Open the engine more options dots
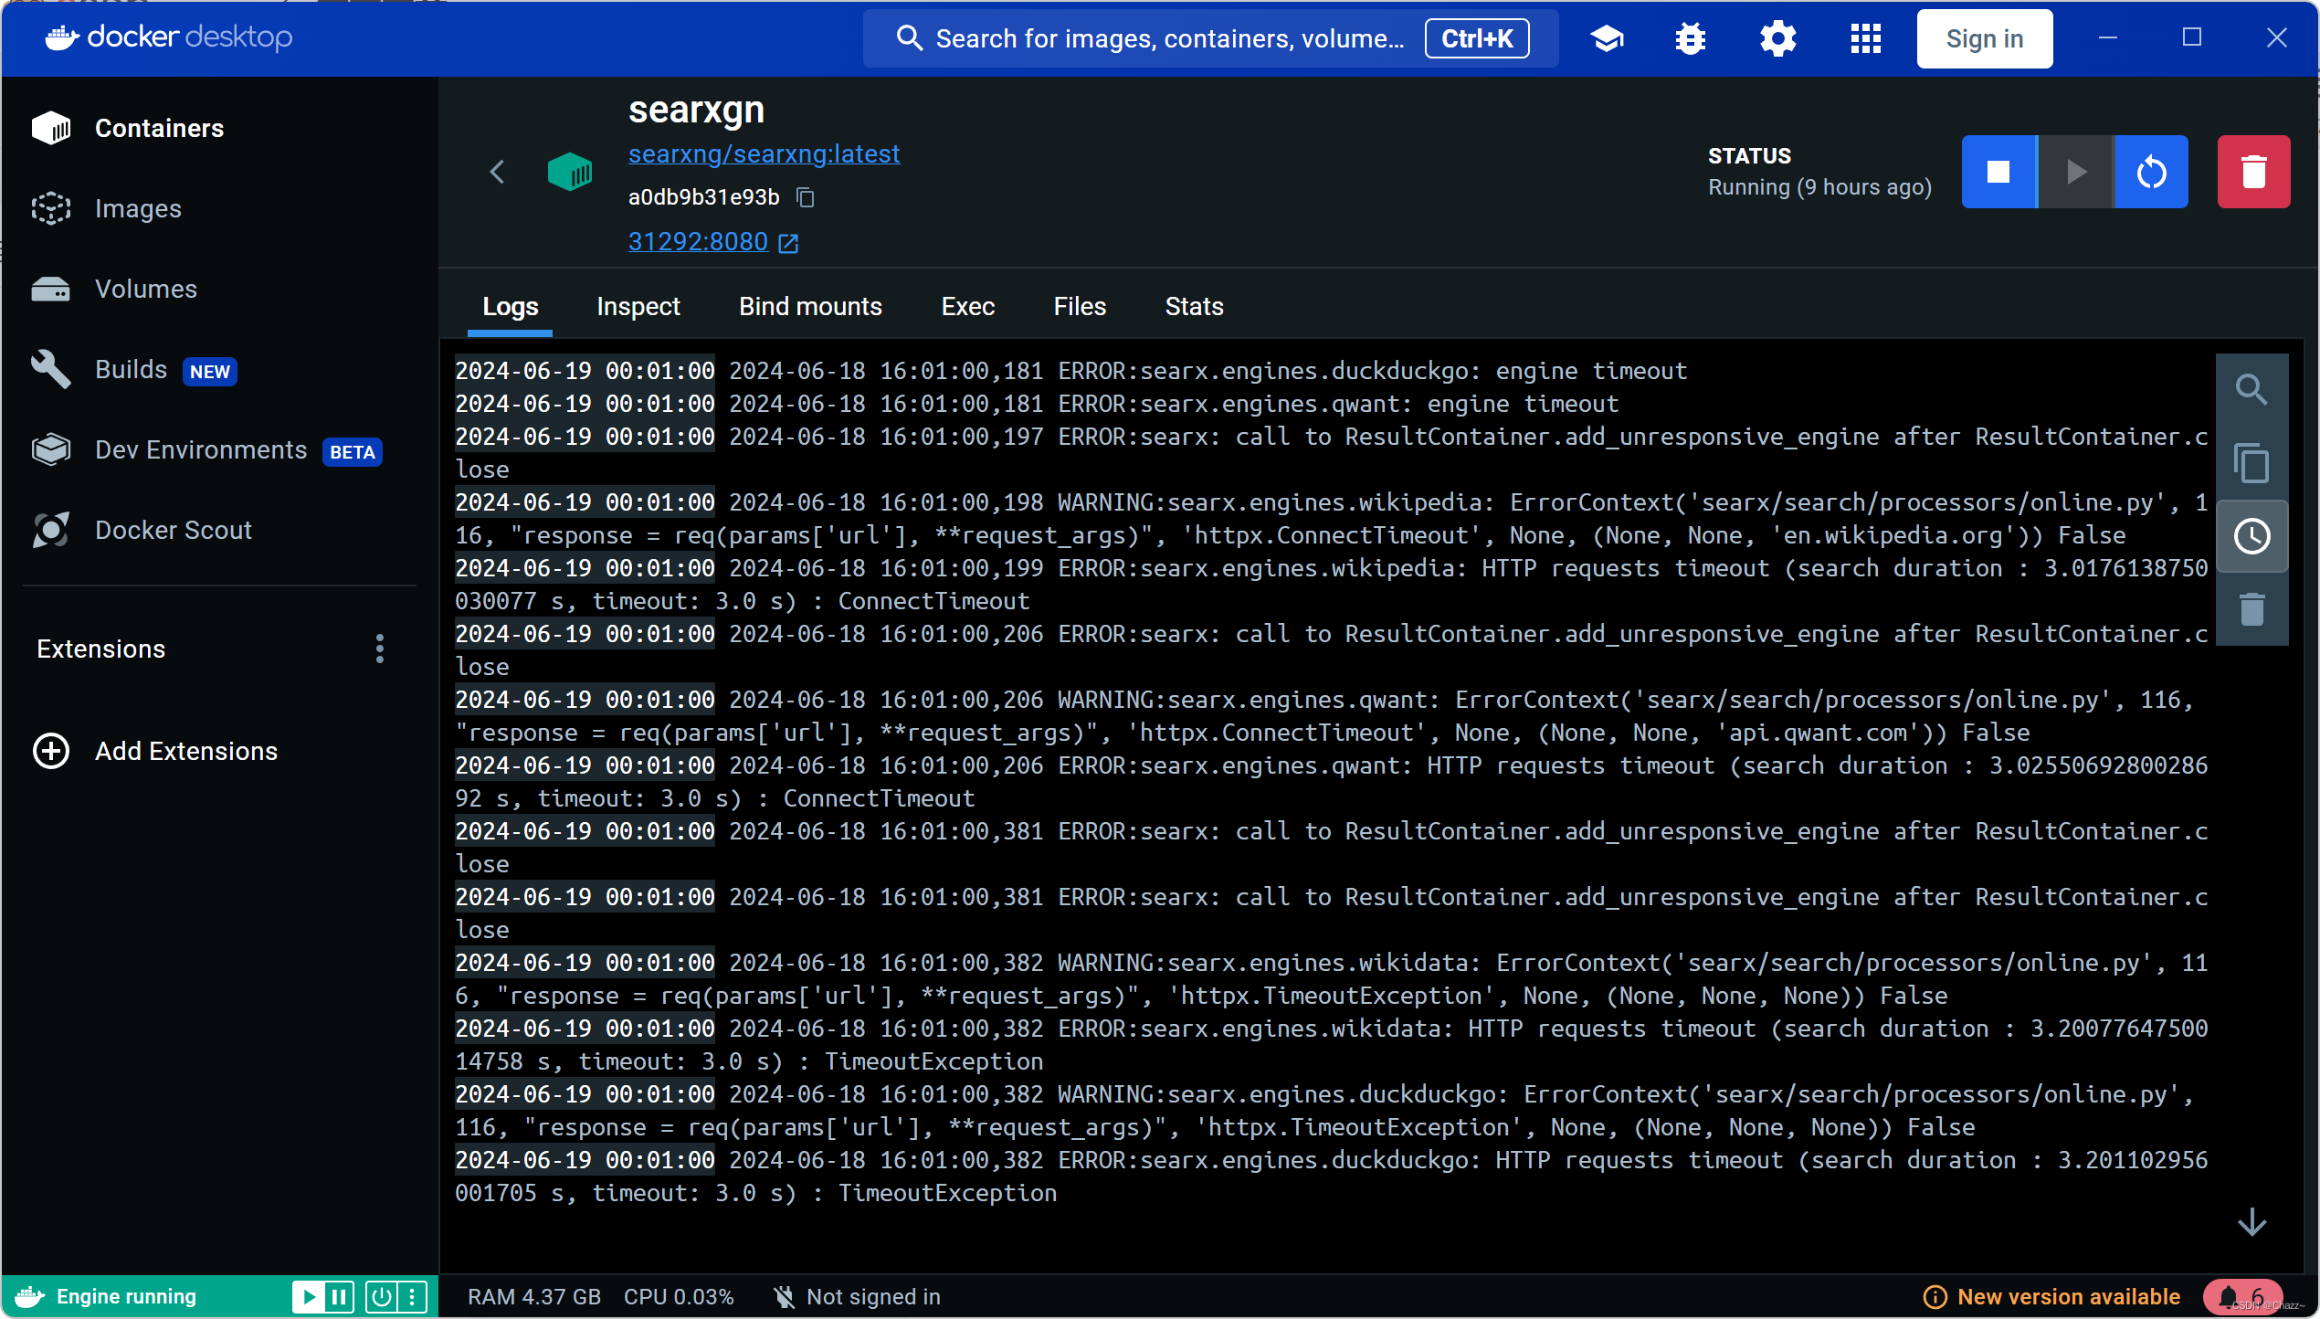Screen dimensions: 2320x1319 click(412, 1296)
